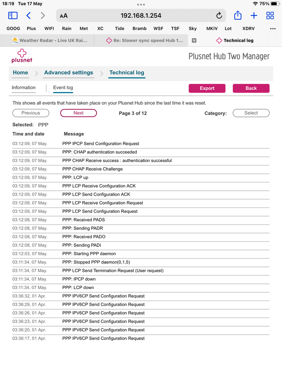The height and width of the screenshot is (377, 282).
Task: Open the Information sub-tab
Action: tap(23, 88)
